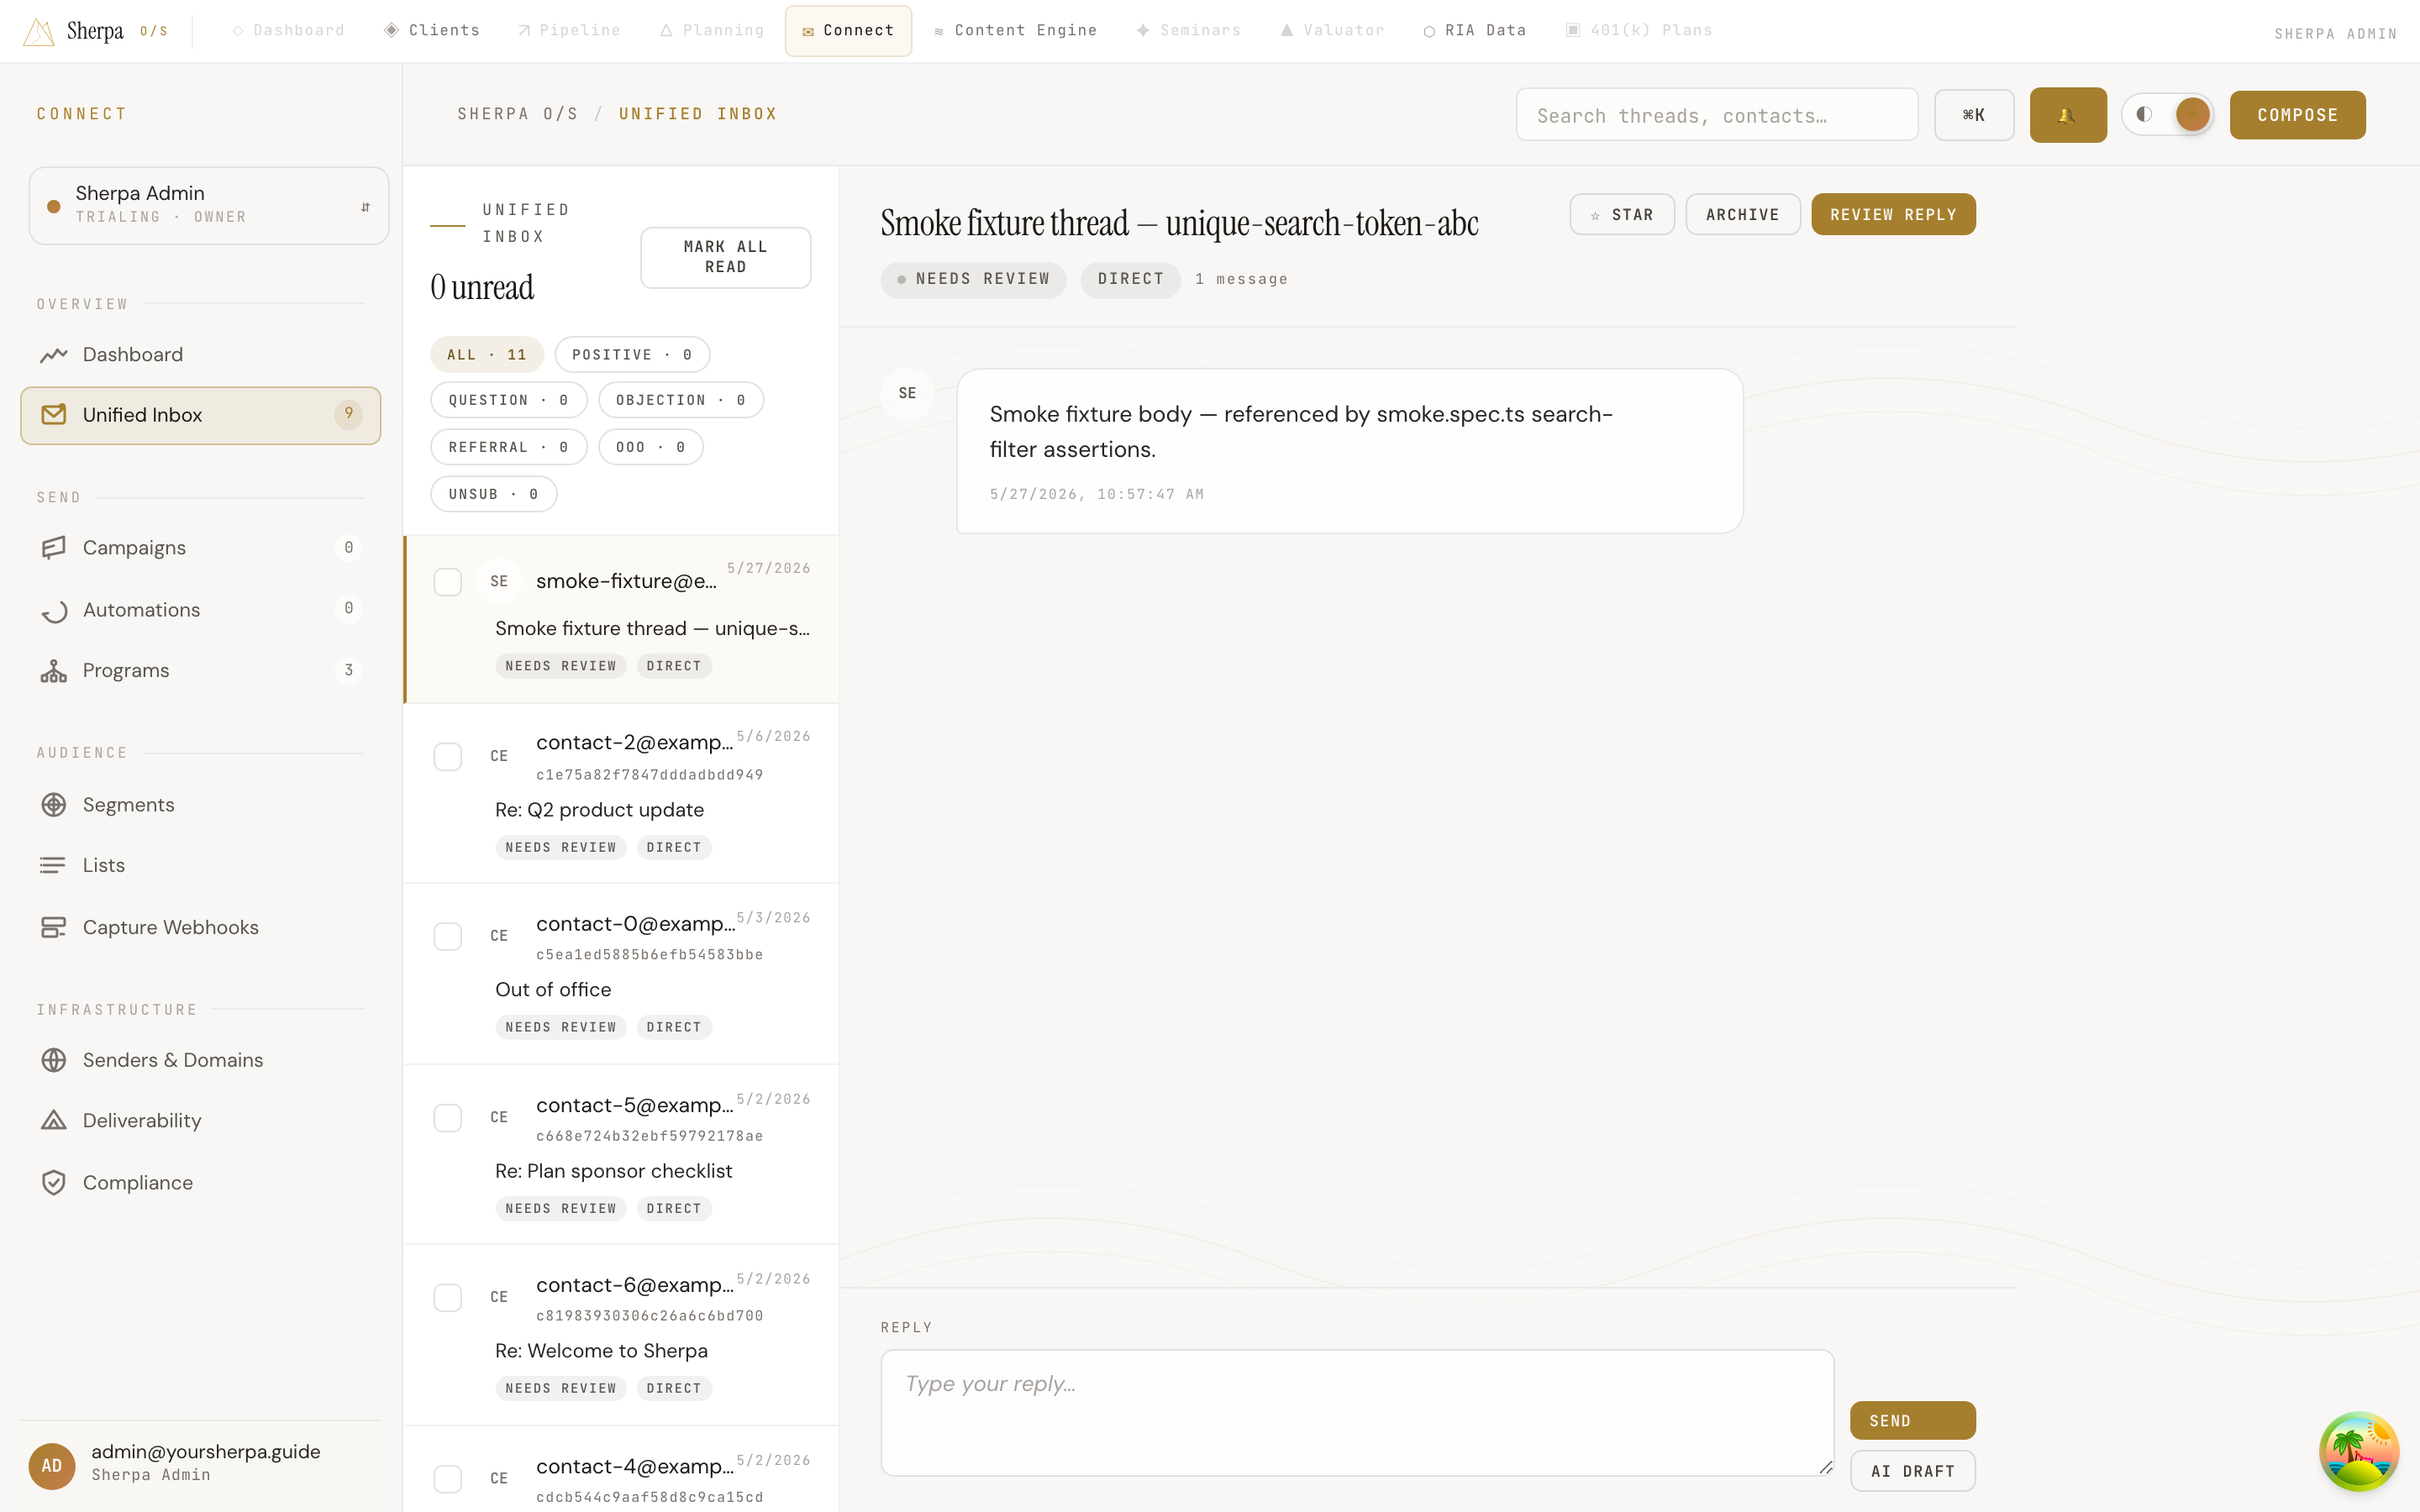Open the Re: Plan sponsor checklist thread
Screen dimensions: 2420x1512
pos(620,1154)
